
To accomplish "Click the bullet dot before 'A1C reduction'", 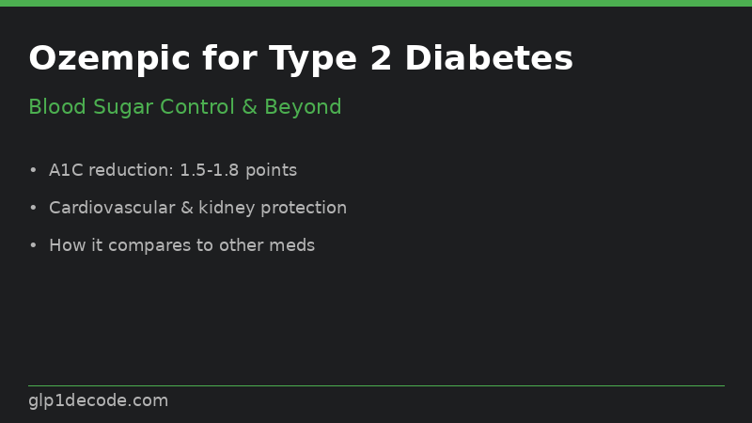I will pyautogui.click(x=33, y=170).
